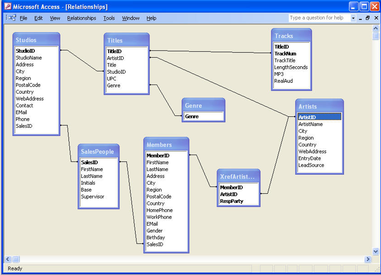The width and height of the screenshot is (381, 275).
Task: Expand the help question dropdown arrow
Action: 353,18
